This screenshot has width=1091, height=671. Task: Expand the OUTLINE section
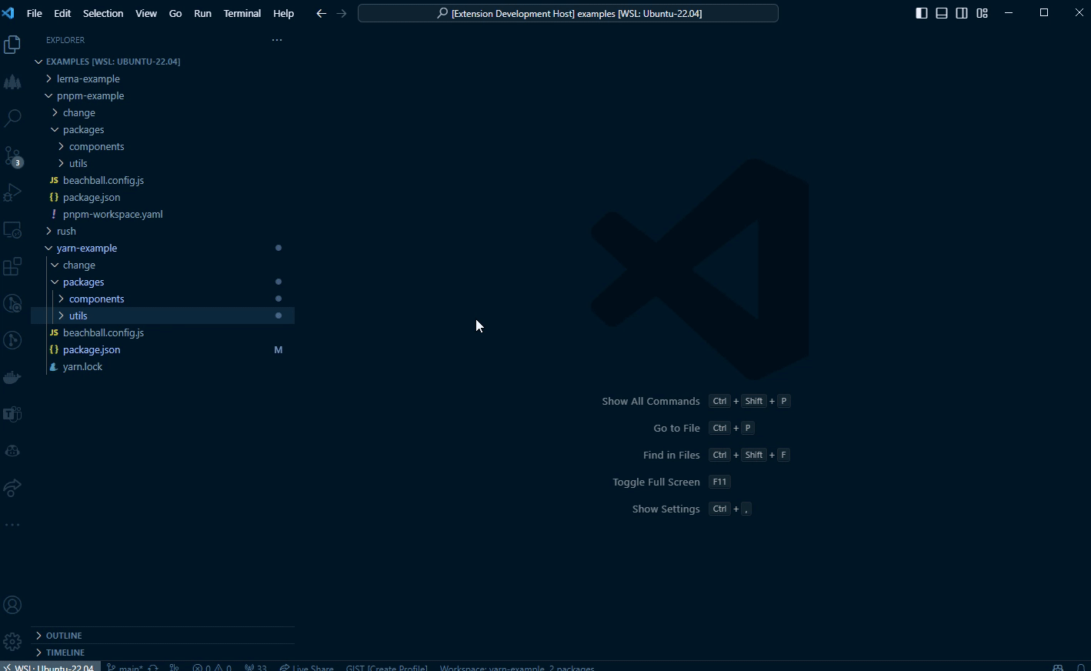click(x=62, y=635)
